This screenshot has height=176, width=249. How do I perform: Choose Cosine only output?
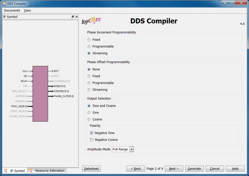(89, 119)
